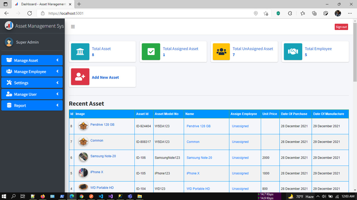Open the browser extensions puzzle icon
The width and height of the screenshot is (357, 200).
(290, 13)
